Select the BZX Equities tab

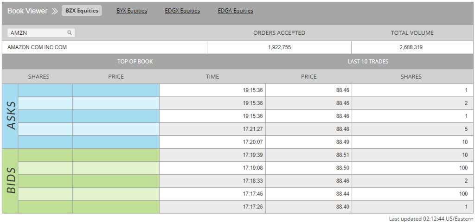[x=82, y=11]
